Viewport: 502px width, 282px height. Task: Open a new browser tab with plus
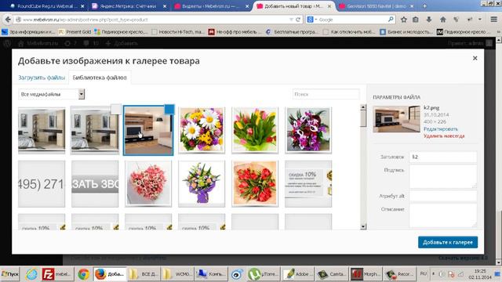tap(424, 5)
